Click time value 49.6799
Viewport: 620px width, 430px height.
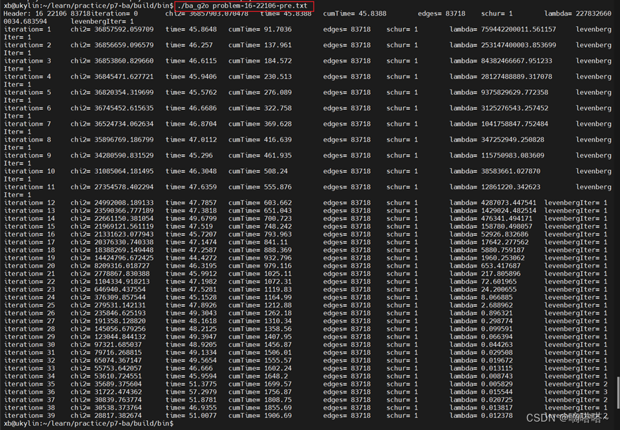point(203,219)
